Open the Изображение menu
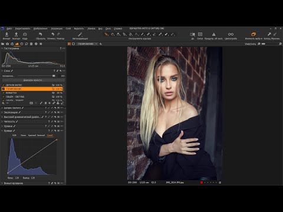Image resolution: width=283 pixels, height=212 pixels. pyautogui.click(x=41, y=29)
